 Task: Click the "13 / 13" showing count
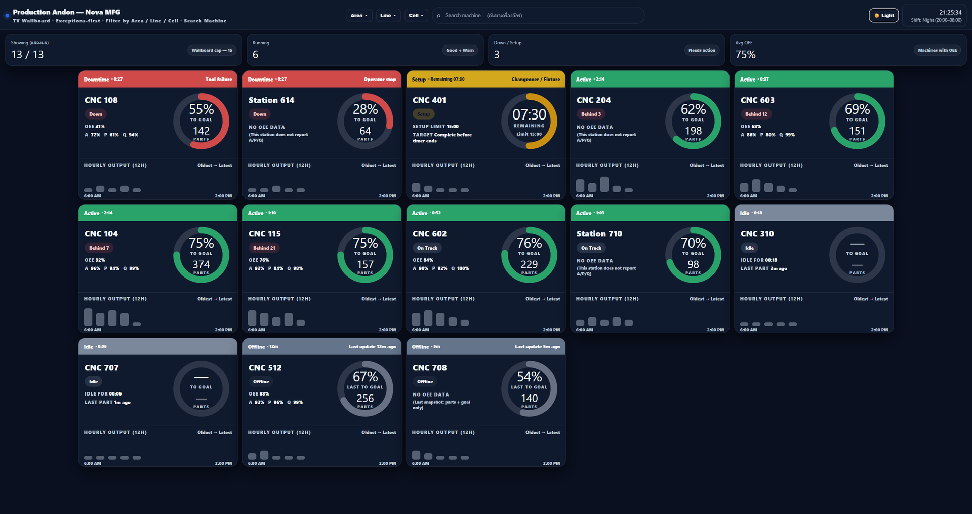(x=27, y=55)
